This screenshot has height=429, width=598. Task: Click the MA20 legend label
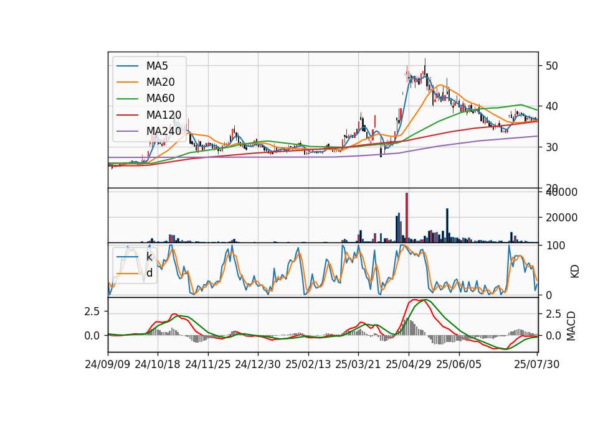coord(161,82)
